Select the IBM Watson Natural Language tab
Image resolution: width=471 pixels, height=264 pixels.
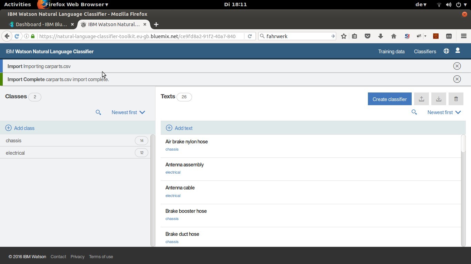pyautogui.click(x=114, y=24)
